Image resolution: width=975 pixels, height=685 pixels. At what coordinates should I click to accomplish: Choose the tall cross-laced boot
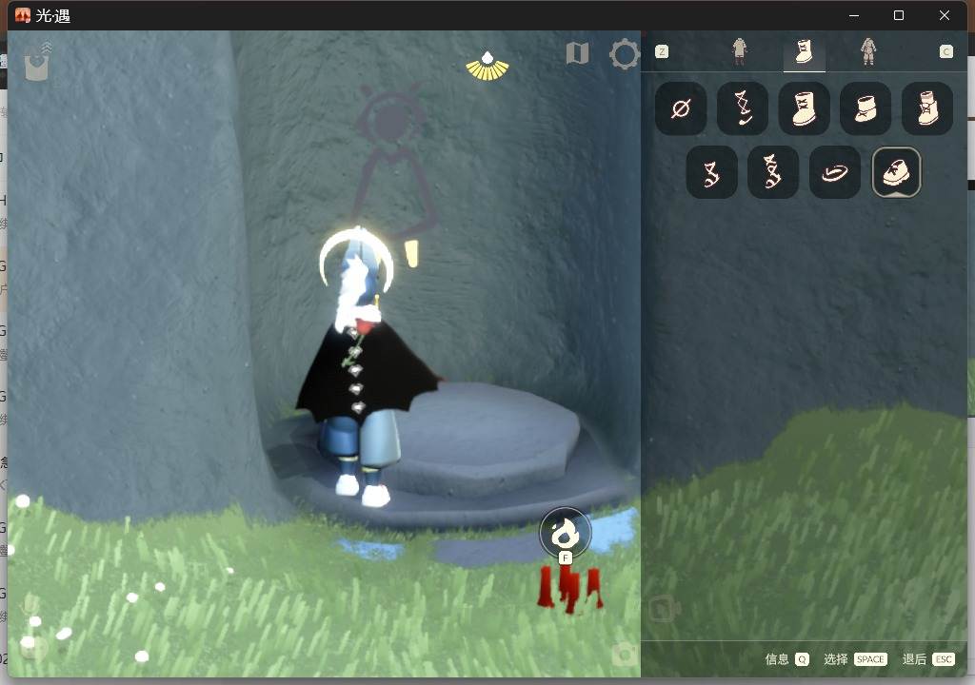[804, 108]
